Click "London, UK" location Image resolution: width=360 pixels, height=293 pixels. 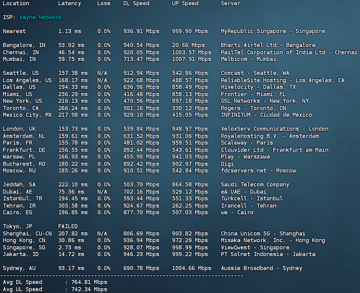(x=19, y=129)
